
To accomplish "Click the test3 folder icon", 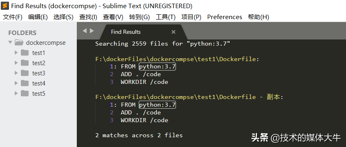I will (25, 73).
